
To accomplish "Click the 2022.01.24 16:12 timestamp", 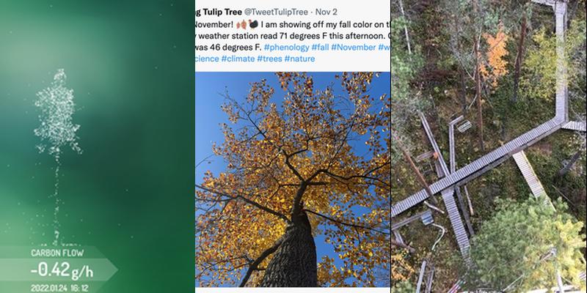I will (59, 288).
